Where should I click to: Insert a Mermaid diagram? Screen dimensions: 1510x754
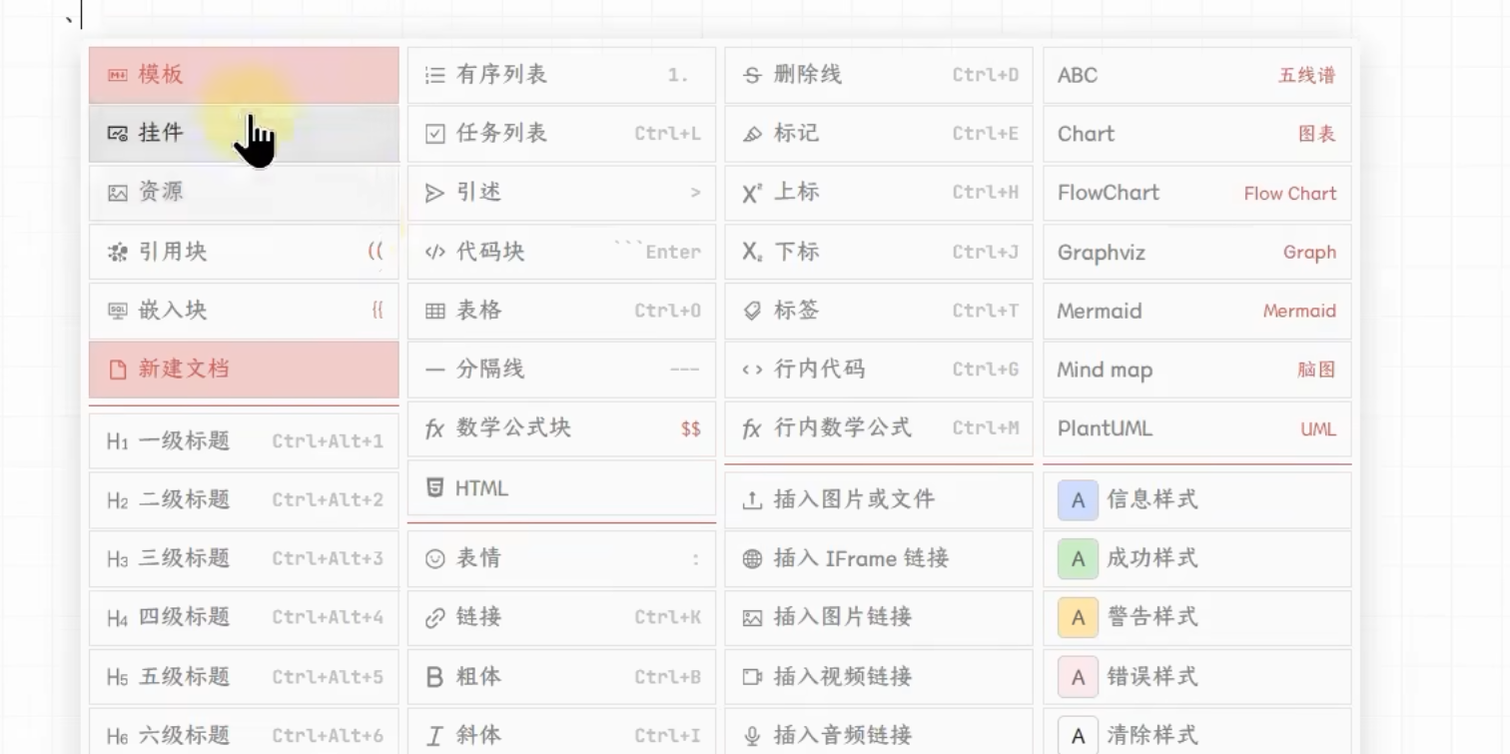[x=1195, y=311]
